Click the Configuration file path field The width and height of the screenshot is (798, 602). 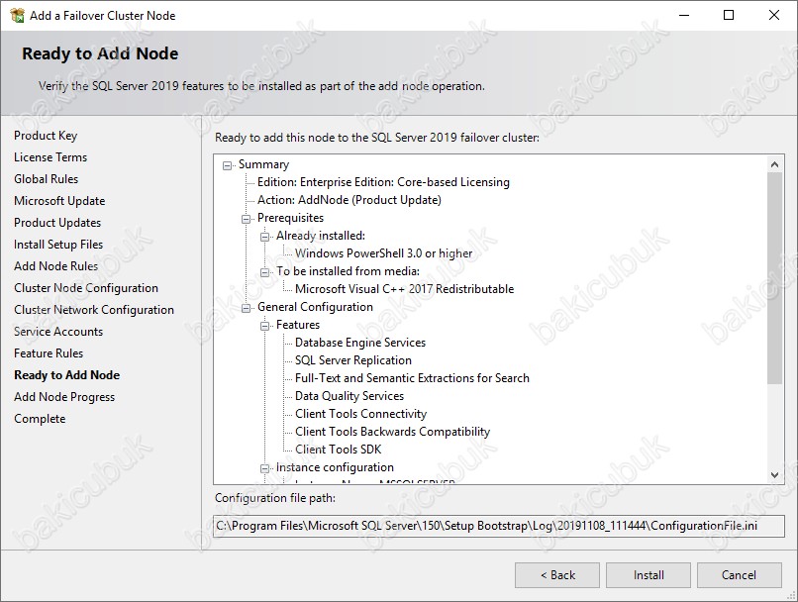[x=499, y=526]
